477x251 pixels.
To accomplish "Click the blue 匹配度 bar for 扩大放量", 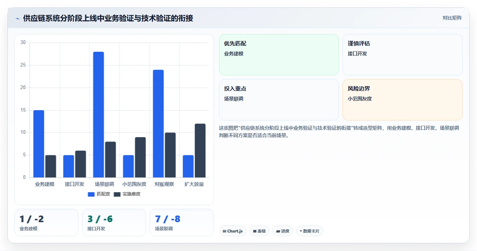I will click(x=188, y=166).
